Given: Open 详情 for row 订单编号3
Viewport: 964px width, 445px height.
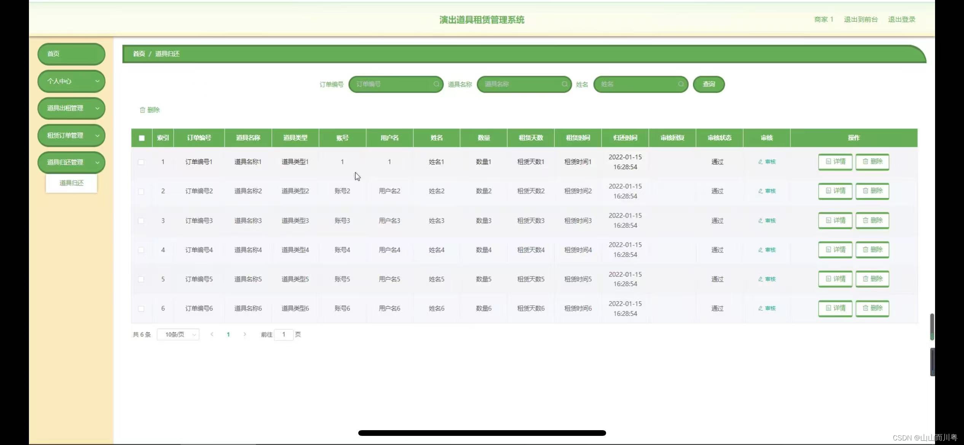Looking at the screenshot, I should [835, 221].
